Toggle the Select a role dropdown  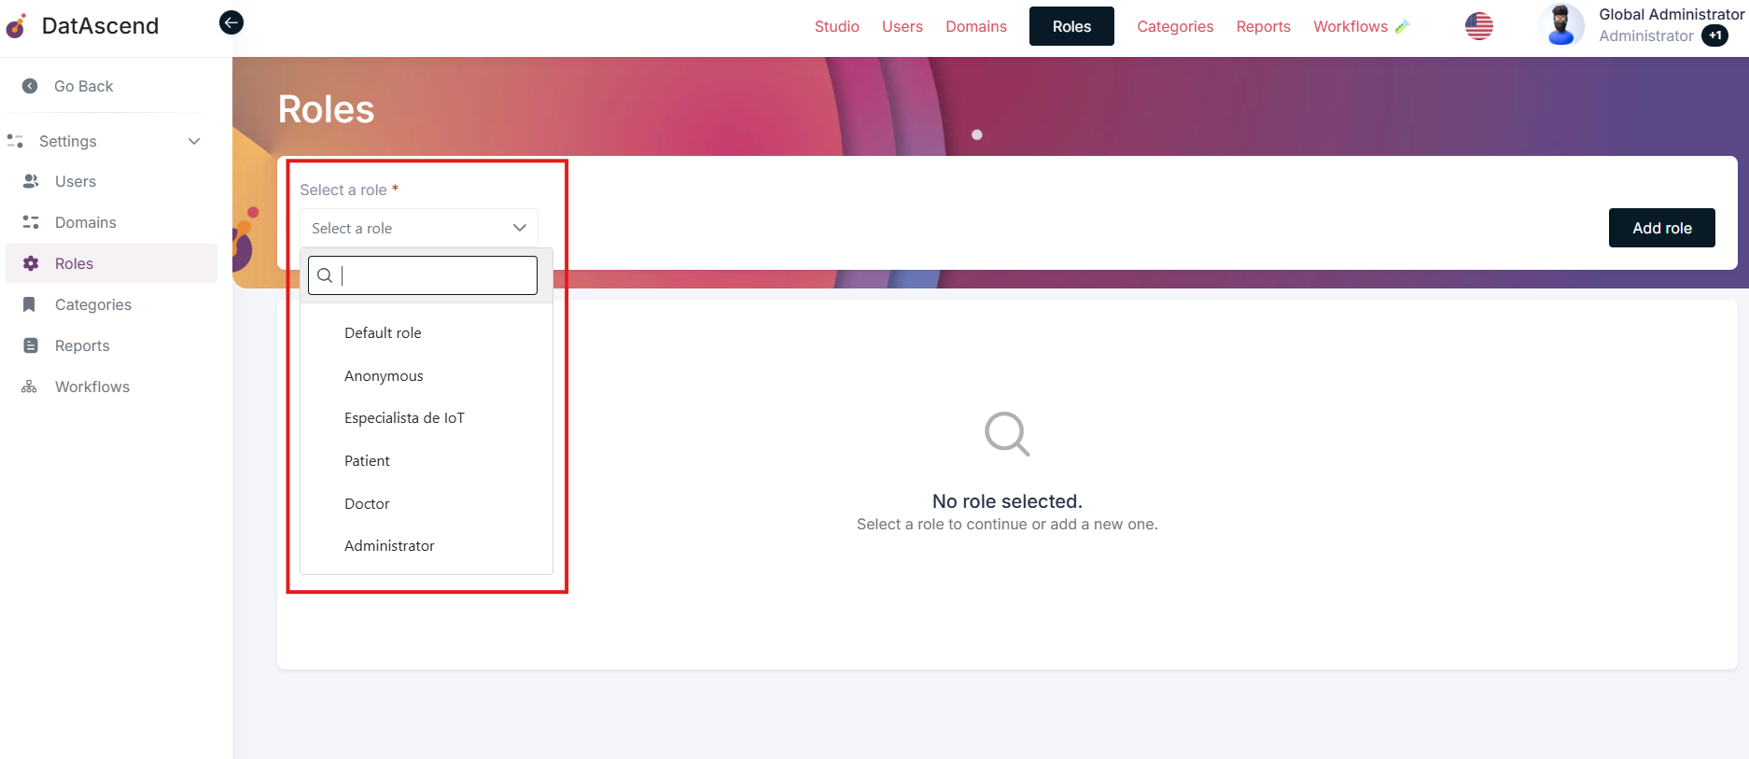coord(418,228)
